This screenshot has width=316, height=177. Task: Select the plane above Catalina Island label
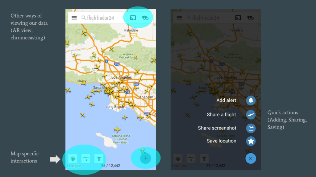[x=117, y=129]
